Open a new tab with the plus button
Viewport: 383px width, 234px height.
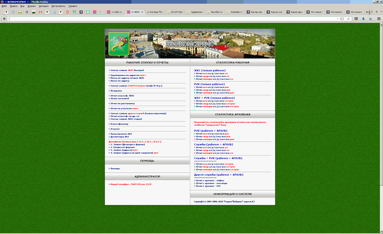[376, 12]
